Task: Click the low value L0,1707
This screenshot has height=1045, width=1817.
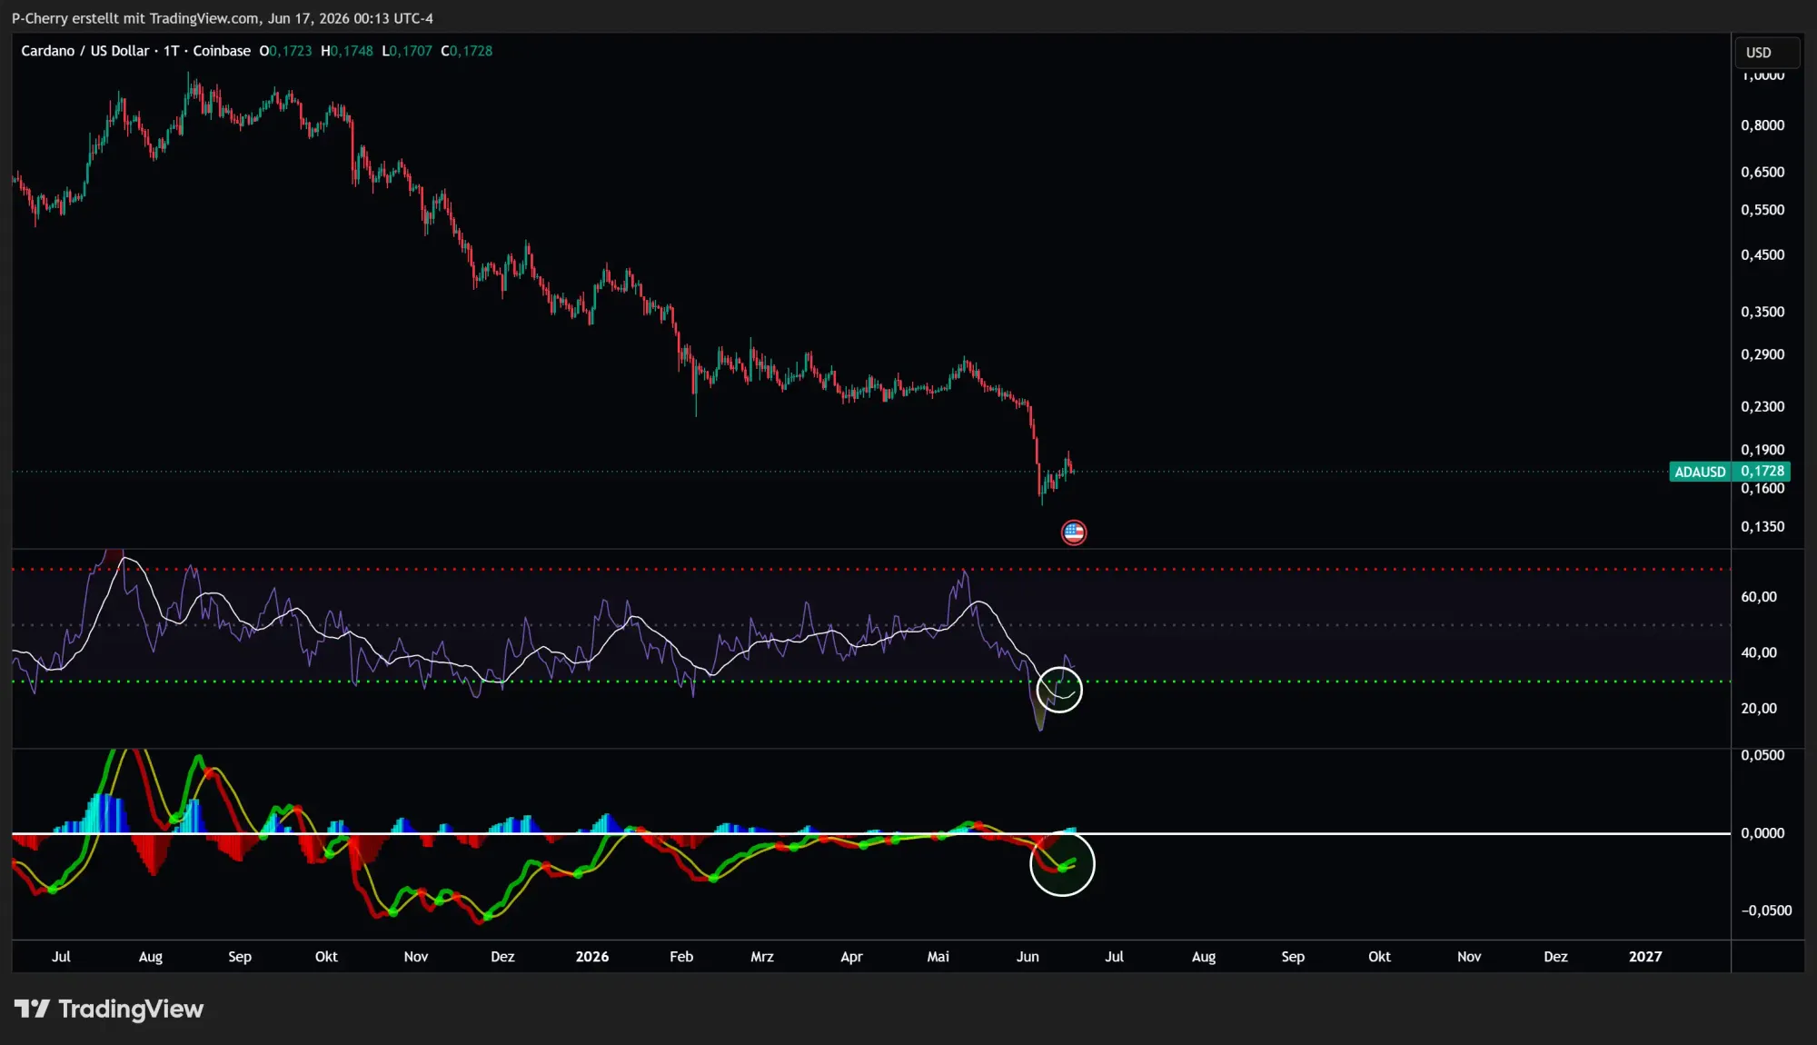Action: 407,51
